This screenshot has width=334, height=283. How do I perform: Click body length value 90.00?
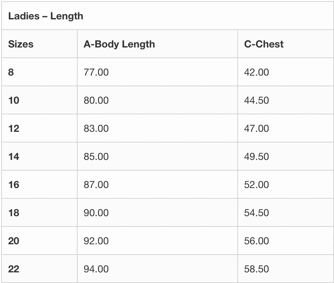pyautogui.click(x=96, y=213)
